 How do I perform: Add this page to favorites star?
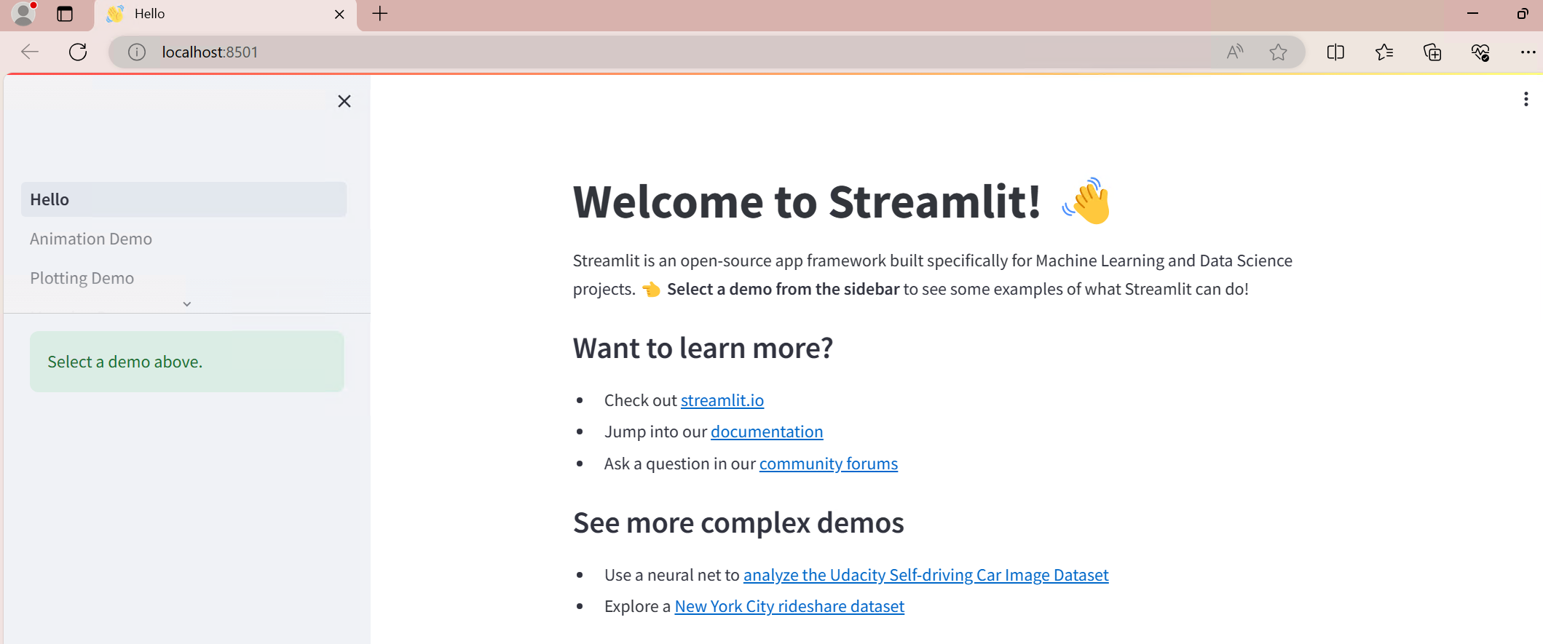(1278, 52)
